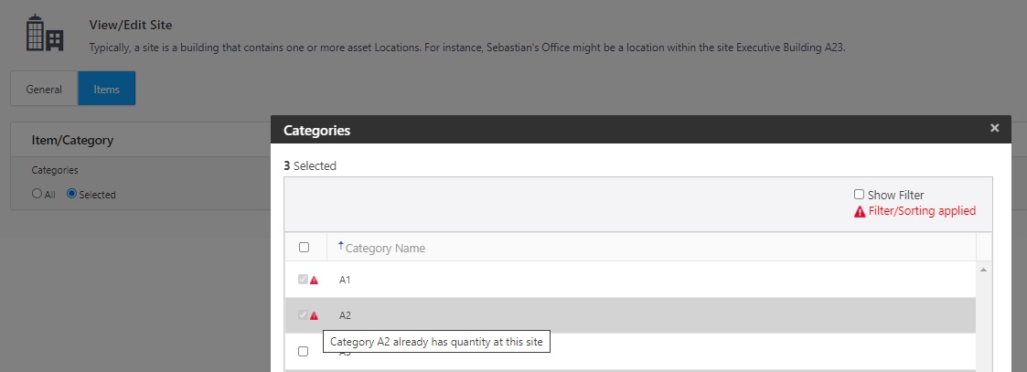The width and height of the screenshot is (1027, 372).
Task: Enable the Show Filter checkbox
Action: click(859, 195)
